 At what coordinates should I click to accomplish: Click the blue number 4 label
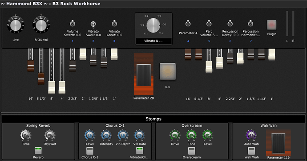point(188,41)
